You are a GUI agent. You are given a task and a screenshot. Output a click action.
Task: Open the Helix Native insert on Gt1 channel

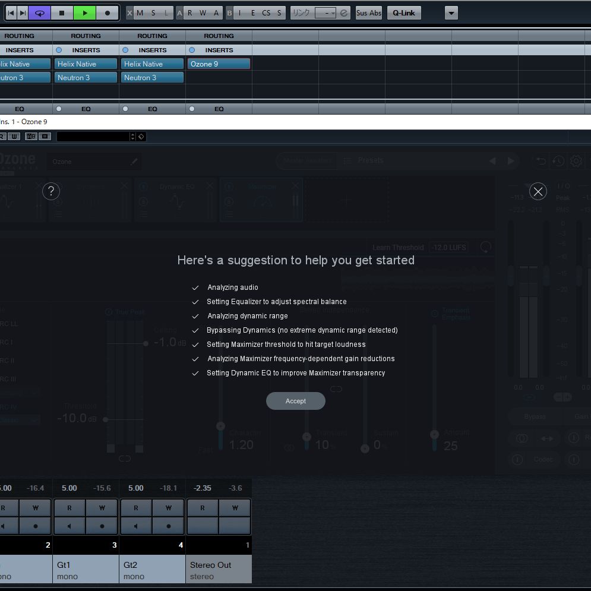pos(86,64)
